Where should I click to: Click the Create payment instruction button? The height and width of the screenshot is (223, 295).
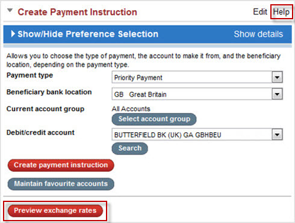(61, 165)
